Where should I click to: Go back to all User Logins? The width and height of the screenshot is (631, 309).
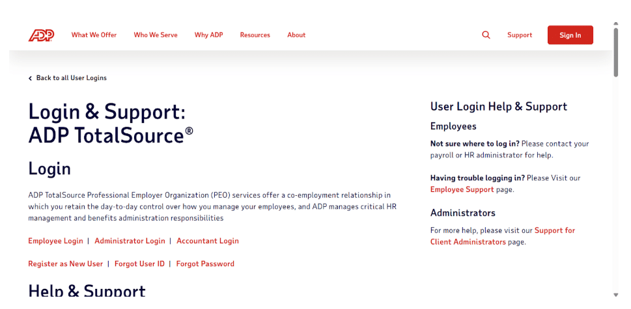pos(71,78)
